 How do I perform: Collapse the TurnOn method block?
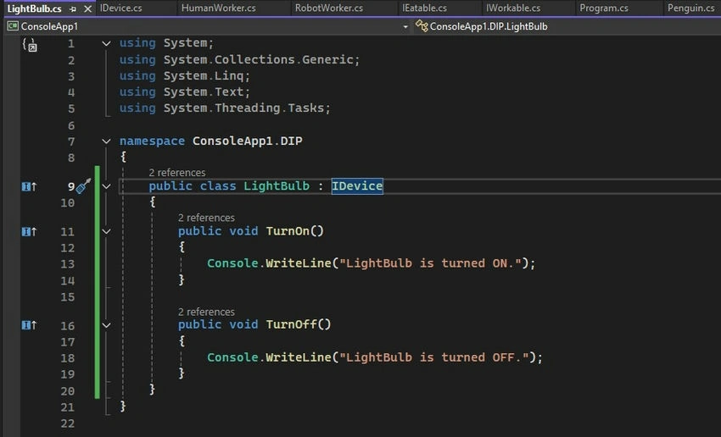[x=106, y=231]
